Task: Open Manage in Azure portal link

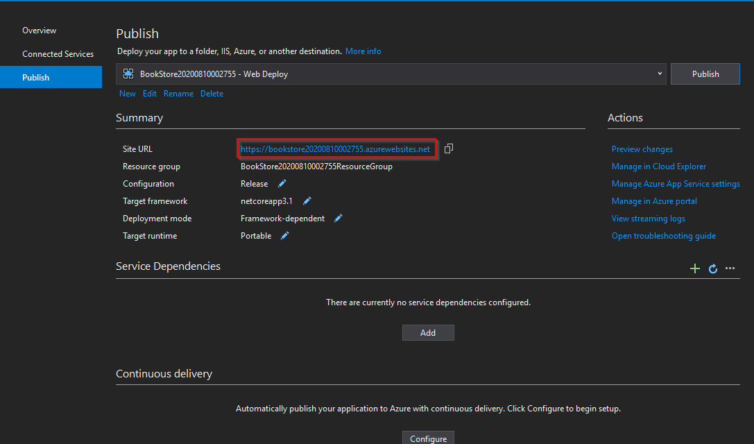Action: (654, 201)
